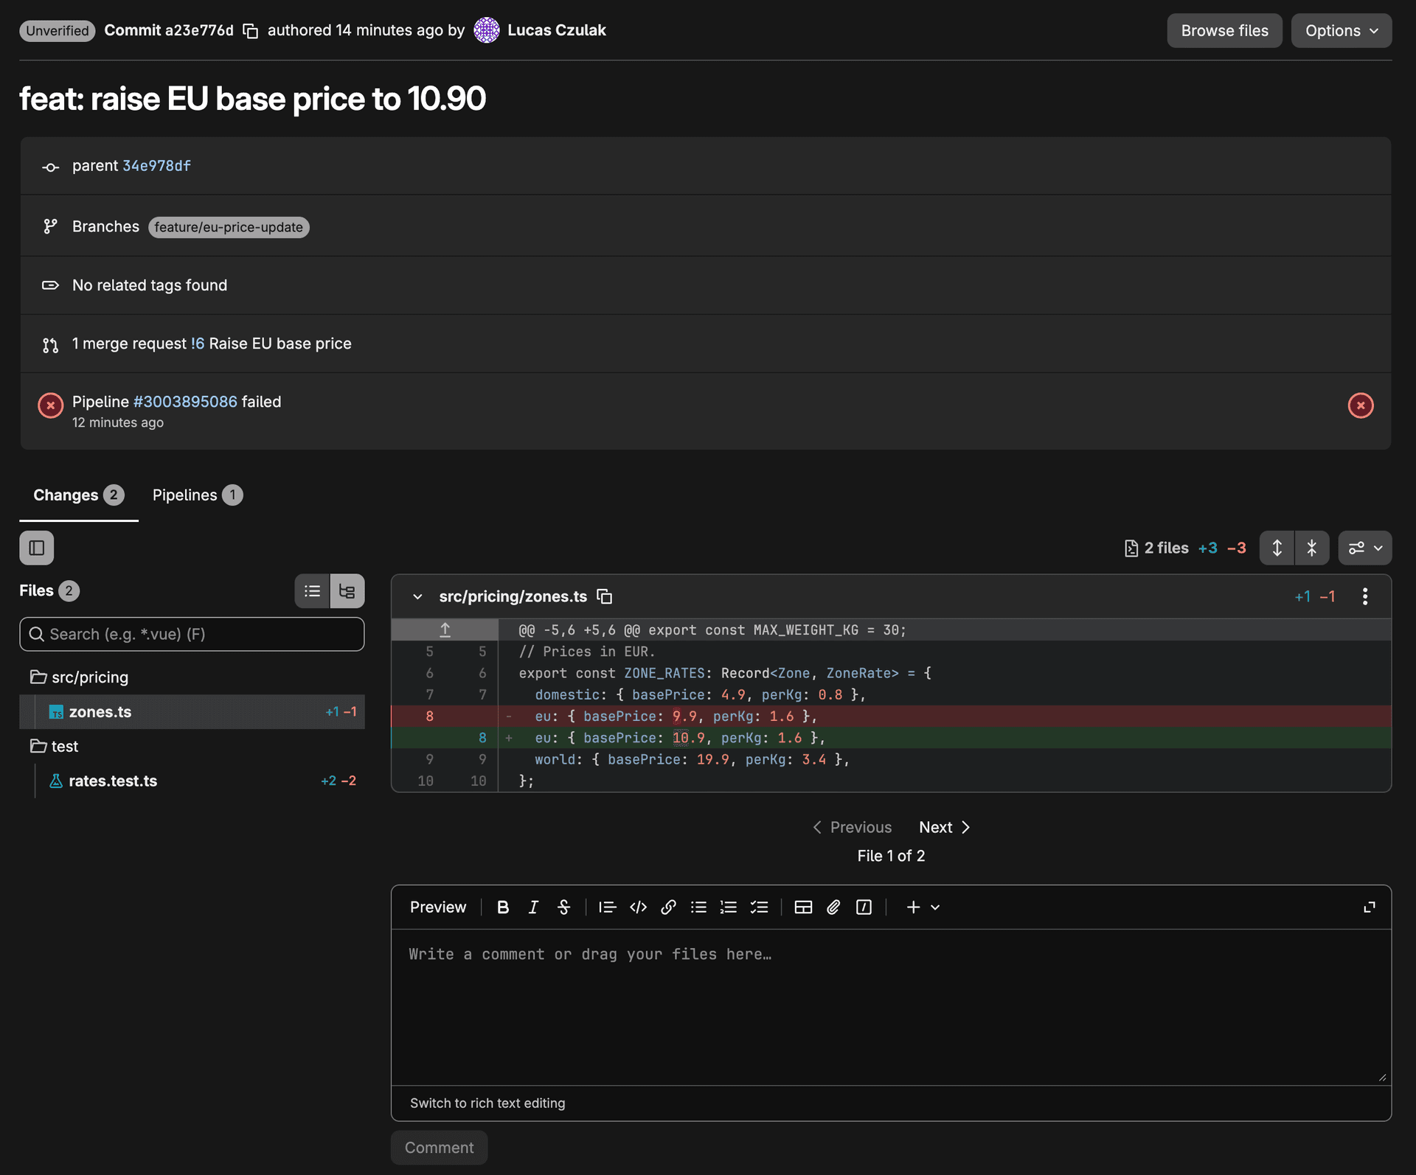Attach a file to comment
This screenshot has width=1416, height=1175.
[833, 907]
